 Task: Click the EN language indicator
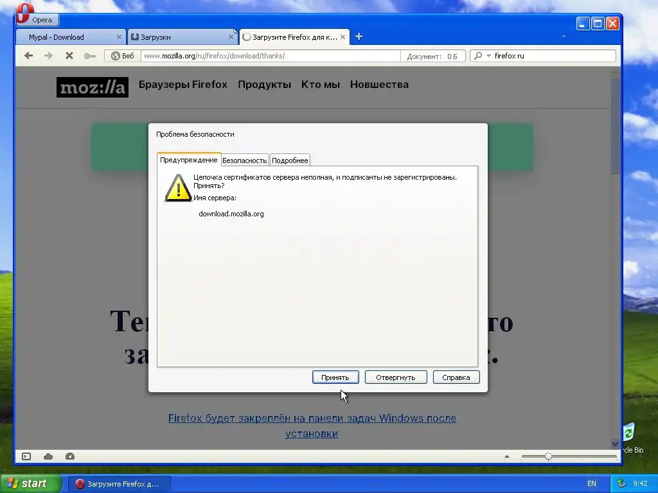point(592,484)
